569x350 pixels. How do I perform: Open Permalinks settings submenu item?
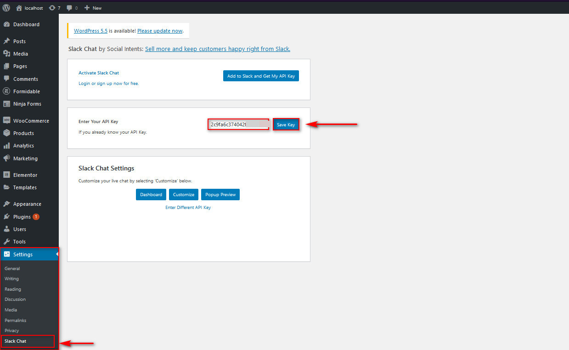(16, 320)
